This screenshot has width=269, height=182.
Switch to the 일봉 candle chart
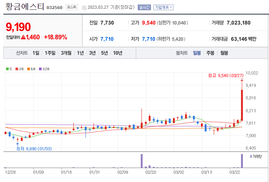[197, 53]
